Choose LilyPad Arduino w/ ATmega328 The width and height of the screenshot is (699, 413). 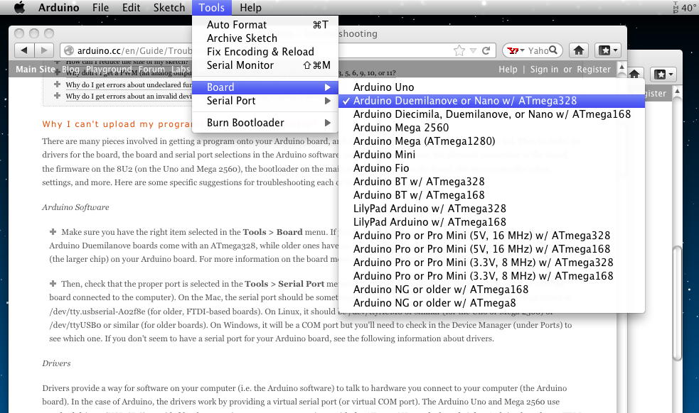491,209
